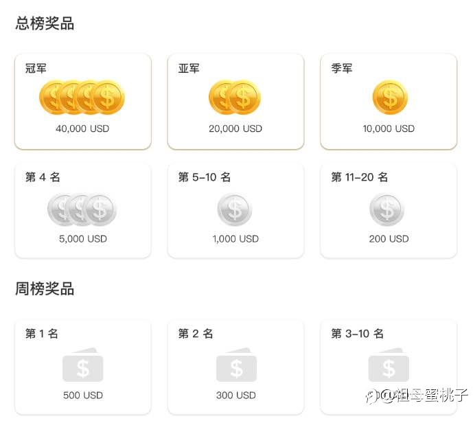Select the 季军 label
The width and height of the screenshot is (473, 423).
[341, 68]
